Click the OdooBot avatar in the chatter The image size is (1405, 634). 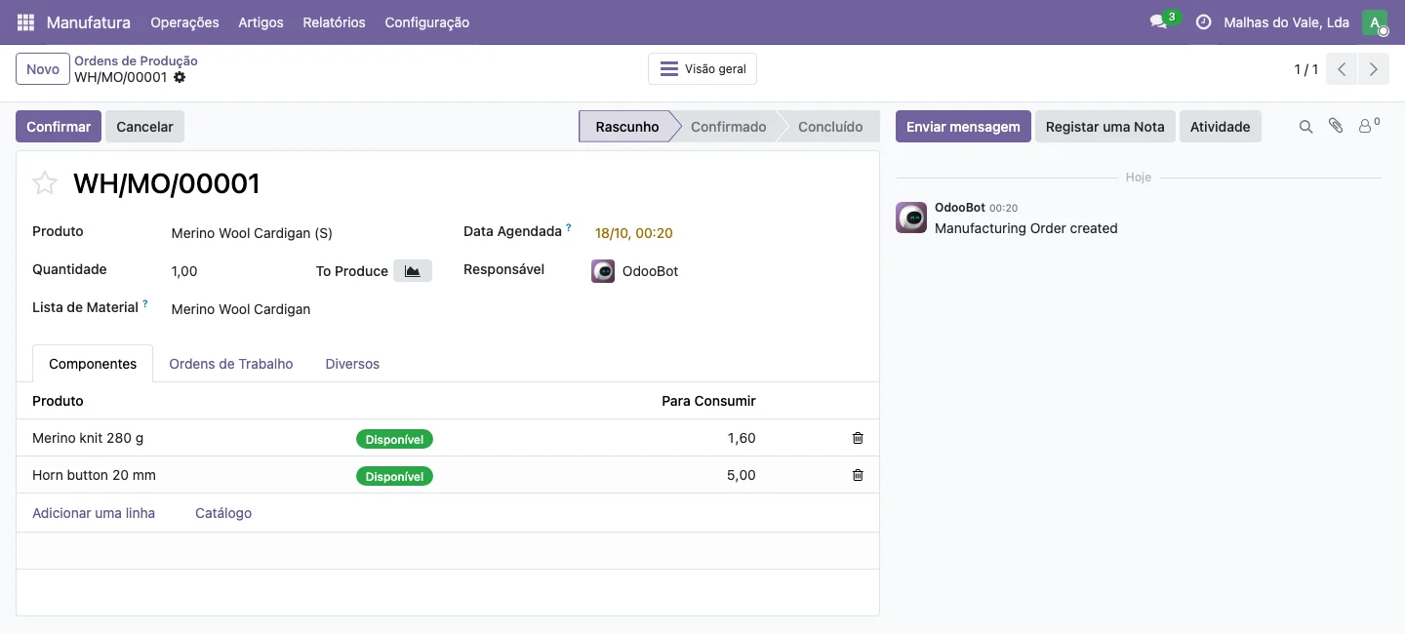[x=911, y=218]
